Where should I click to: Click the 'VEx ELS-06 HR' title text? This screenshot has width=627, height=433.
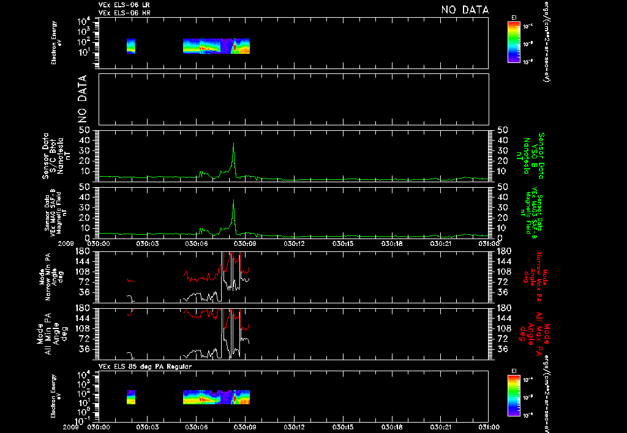(124, 13)
